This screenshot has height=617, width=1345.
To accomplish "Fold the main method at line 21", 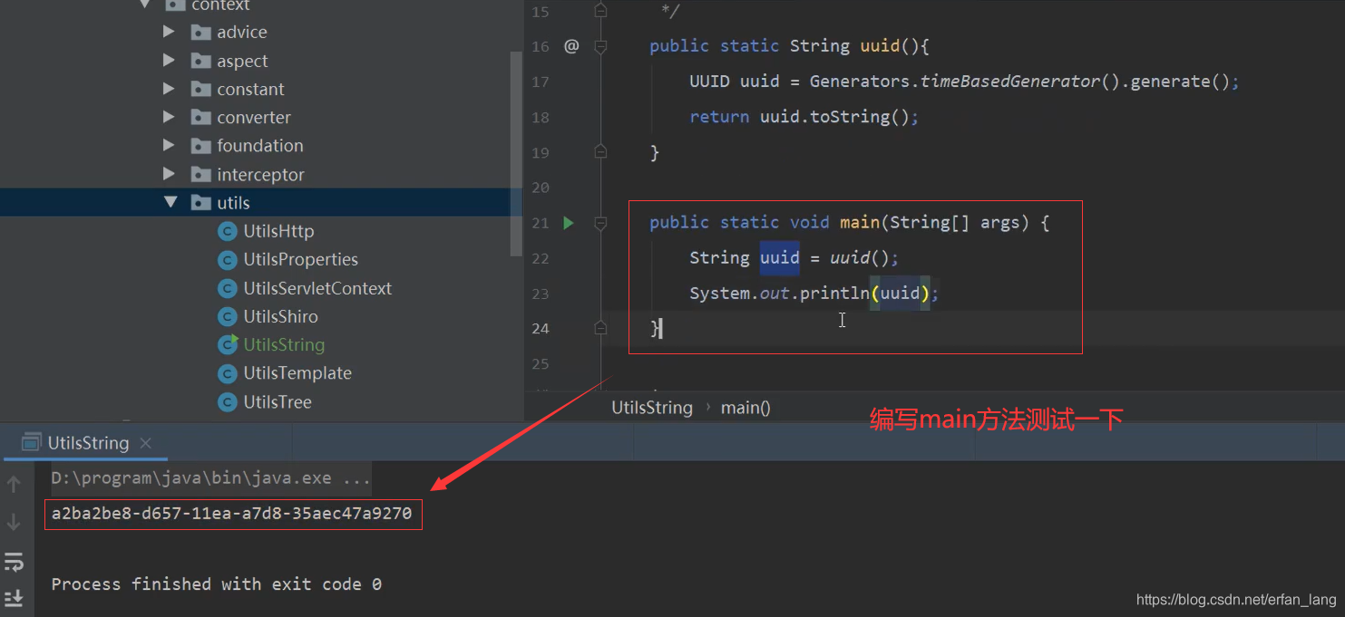I will point(600,223).
